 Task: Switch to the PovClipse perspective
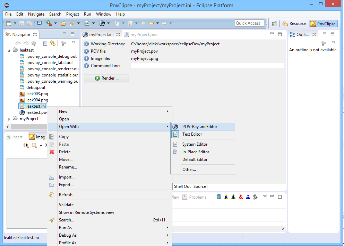[324, 24]
